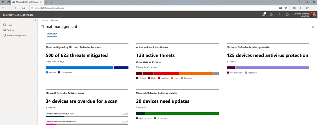Click the tabs set aside icon
Screen dimensions: 318x125
(3, 2)
